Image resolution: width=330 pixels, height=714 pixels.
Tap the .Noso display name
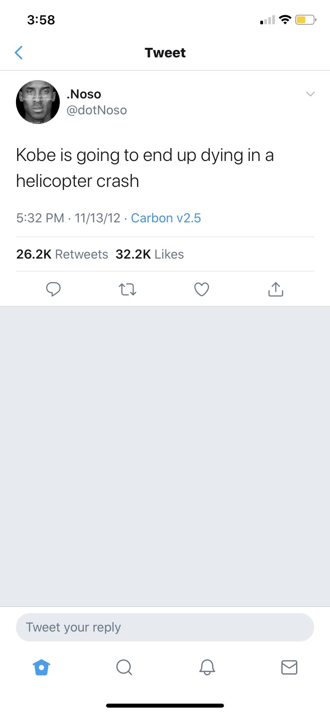coord(84,94)
